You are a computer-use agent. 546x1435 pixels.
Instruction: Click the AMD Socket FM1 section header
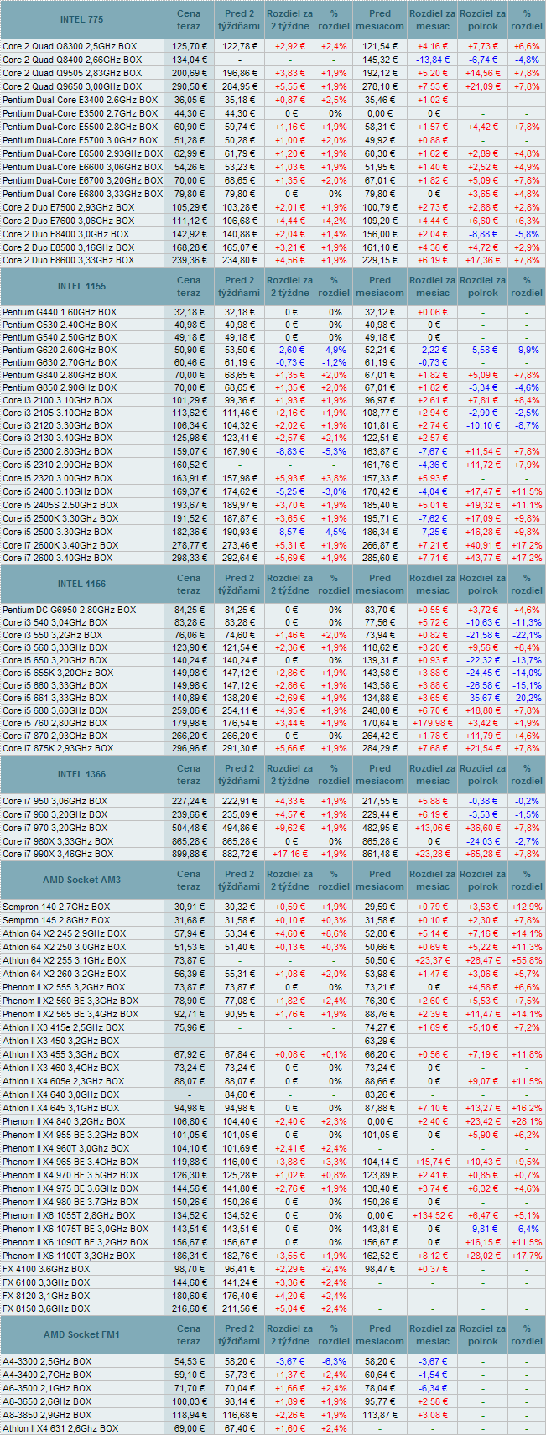82,1335
